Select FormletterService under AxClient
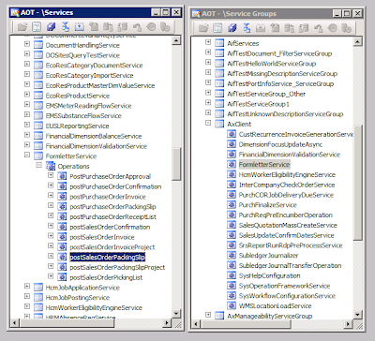 tap(264, 164)
